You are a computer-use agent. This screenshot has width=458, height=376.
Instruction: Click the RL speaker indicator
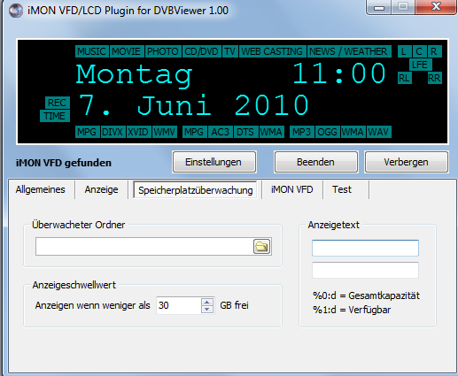[x=404, y=78]
